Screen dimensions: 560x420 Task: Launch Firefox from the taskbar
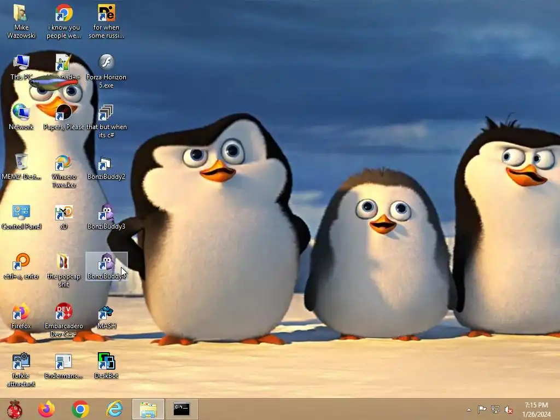click(x=46, y=409)
